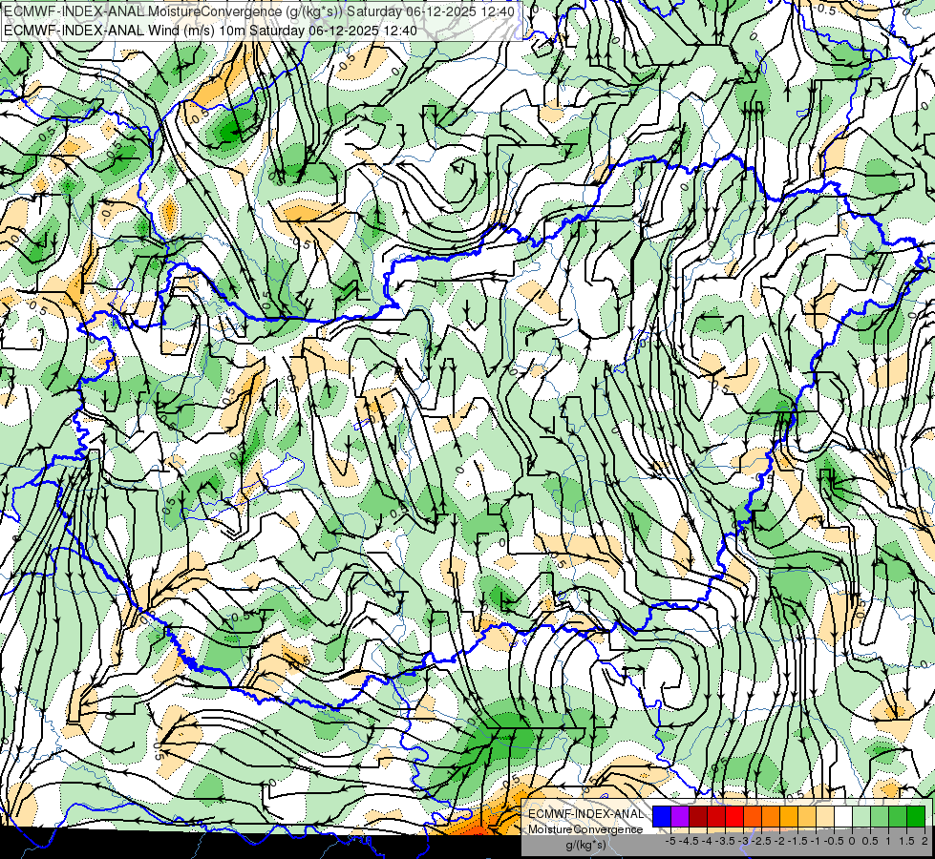Screen dimensions: 935x859
Task: Click MoistureConvergence label in the legend box
Action: pos(585,829)
